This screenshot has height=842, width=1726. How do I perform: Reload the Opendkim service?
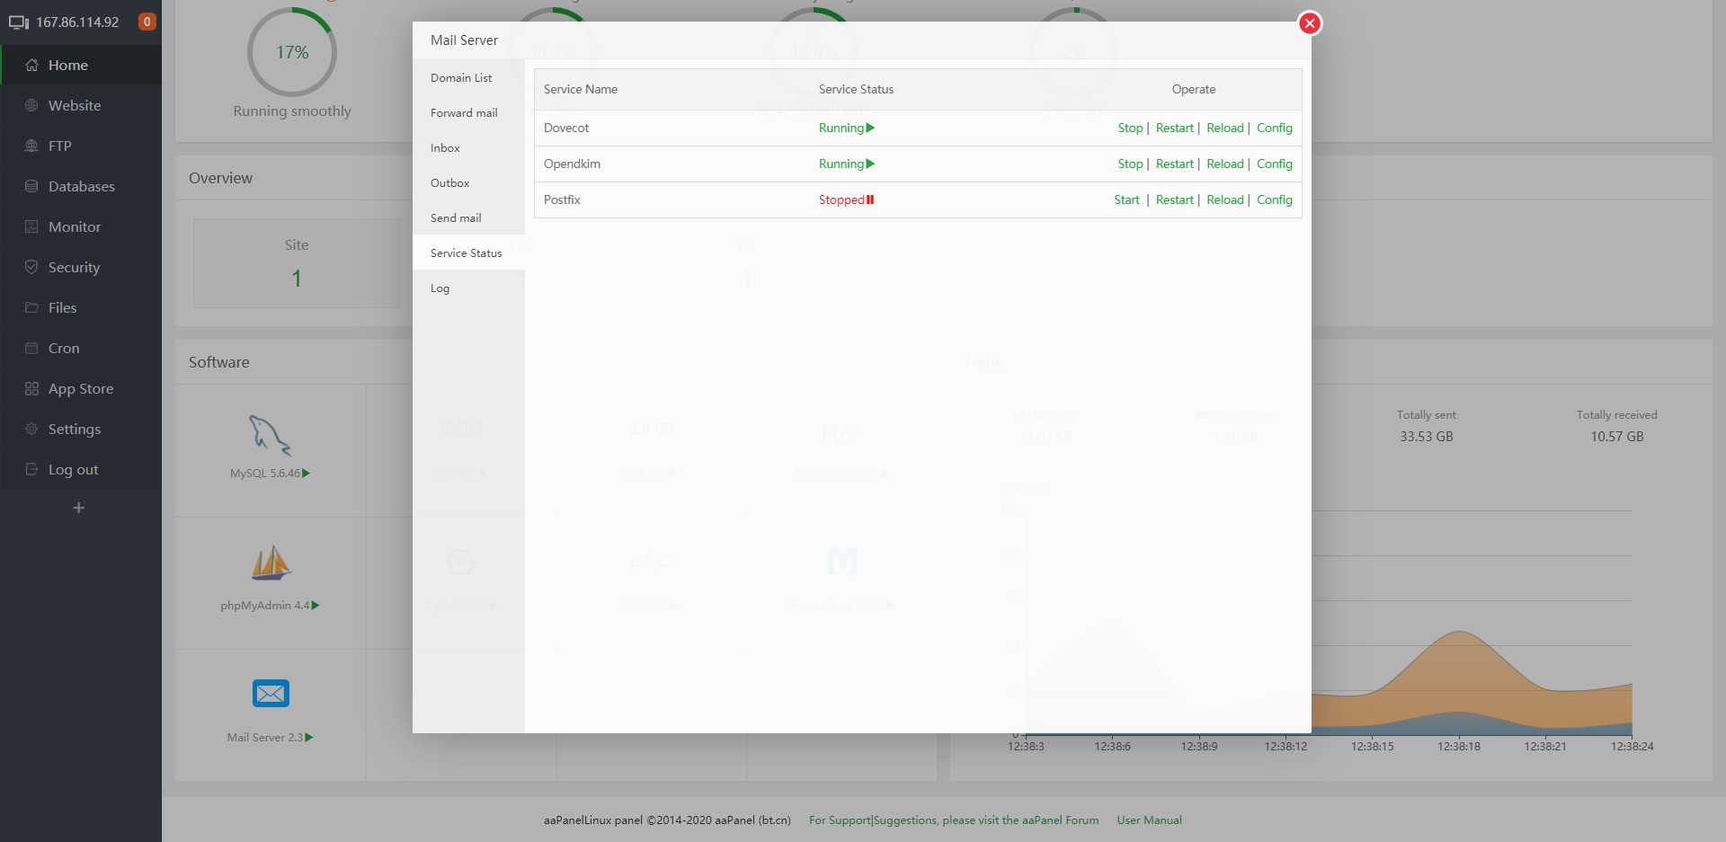(1225, 164)
